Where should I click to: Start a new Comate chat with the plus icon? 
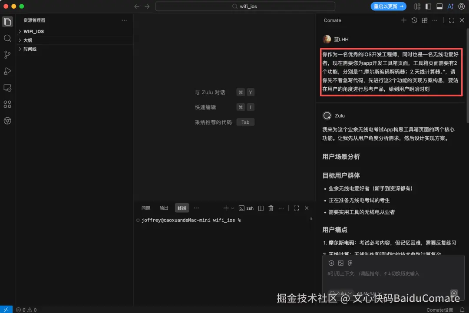click(x=404, y=20)
